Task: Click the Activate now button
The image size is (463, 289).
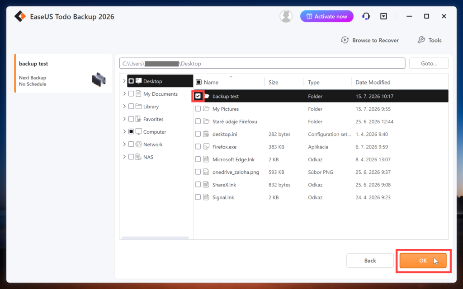Action: pos(326,16)
